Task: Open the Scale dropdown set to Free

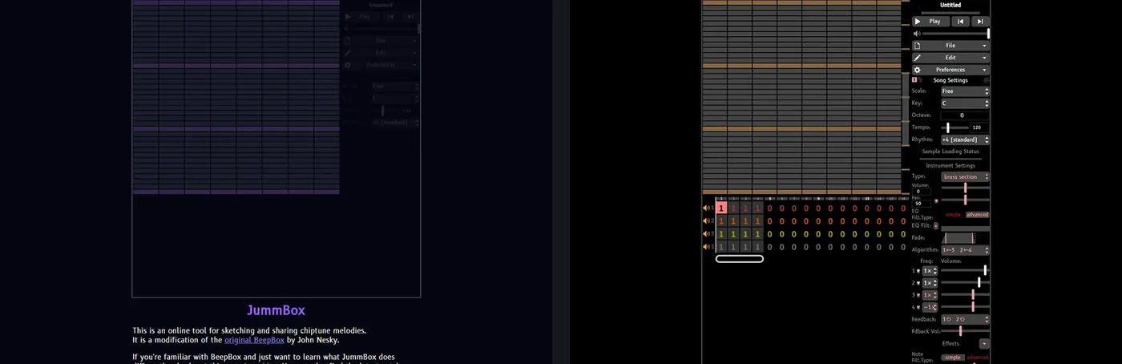Action: tap(965, 91)
